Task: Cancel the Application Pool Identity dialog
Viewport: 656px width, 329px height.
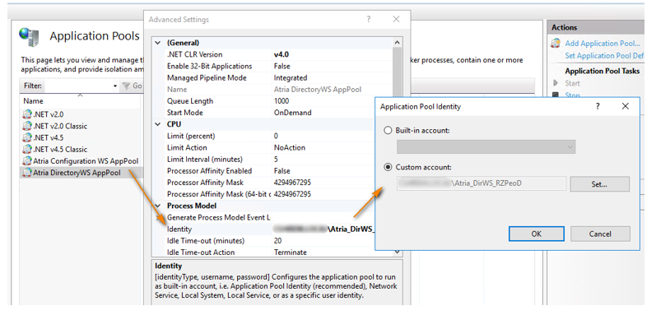Action: pyautogui.click(x=600, y=234)
